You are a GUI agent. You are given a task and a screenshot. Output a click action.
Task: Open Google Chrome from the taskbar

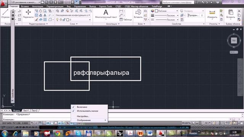(x=58, y=133)
